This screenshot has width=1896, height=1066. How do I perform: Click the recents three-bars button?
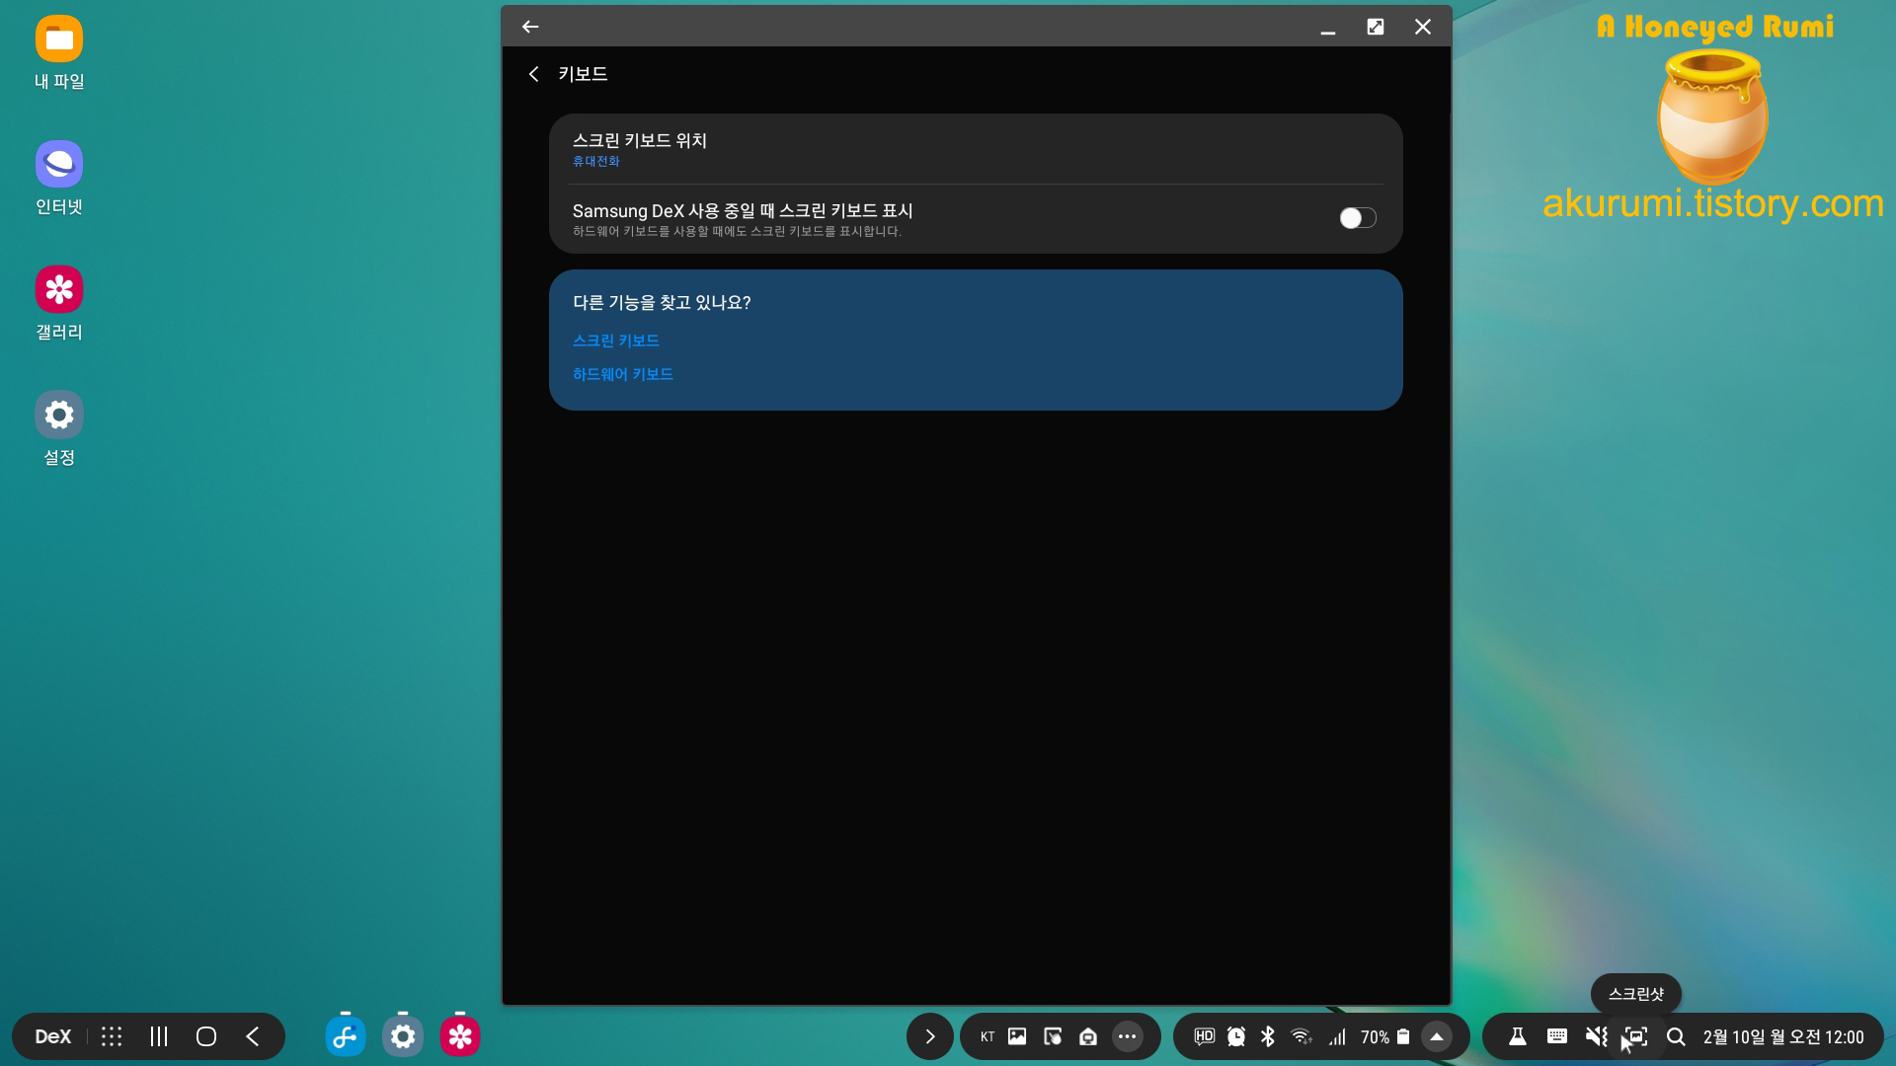159,1036
